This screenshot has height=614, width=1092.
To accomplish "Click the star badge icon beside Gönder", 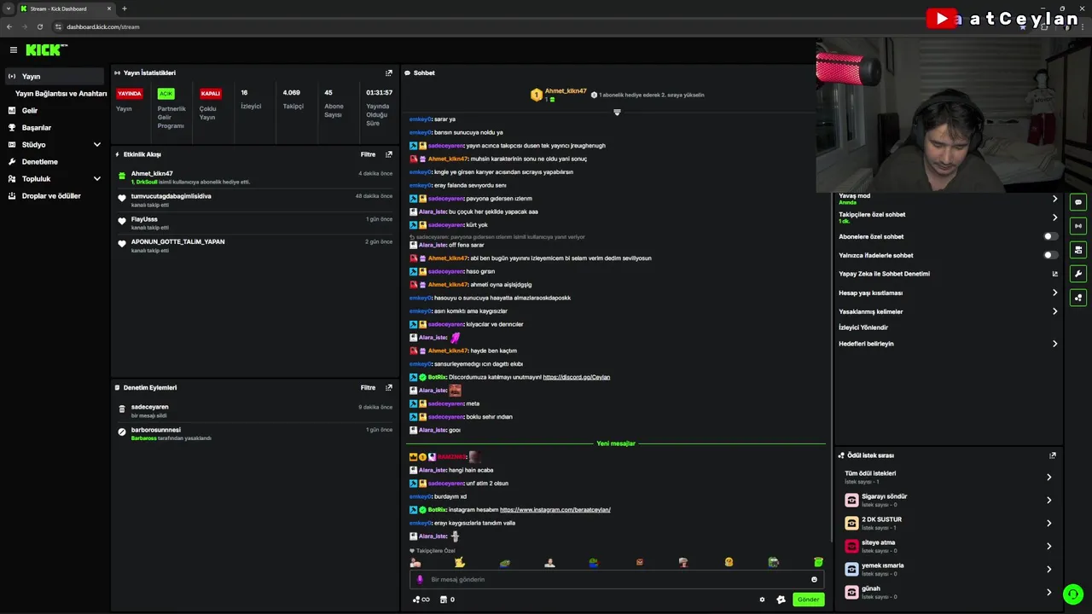I will click(781, 600).
